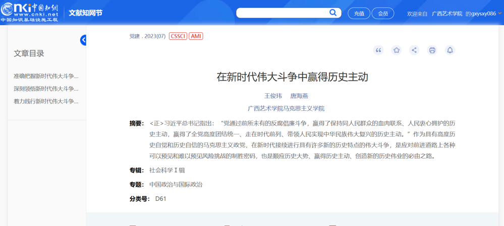Click the 充值 recharge button
Viewport: 504px width, 226px height.
coord(359,14)
